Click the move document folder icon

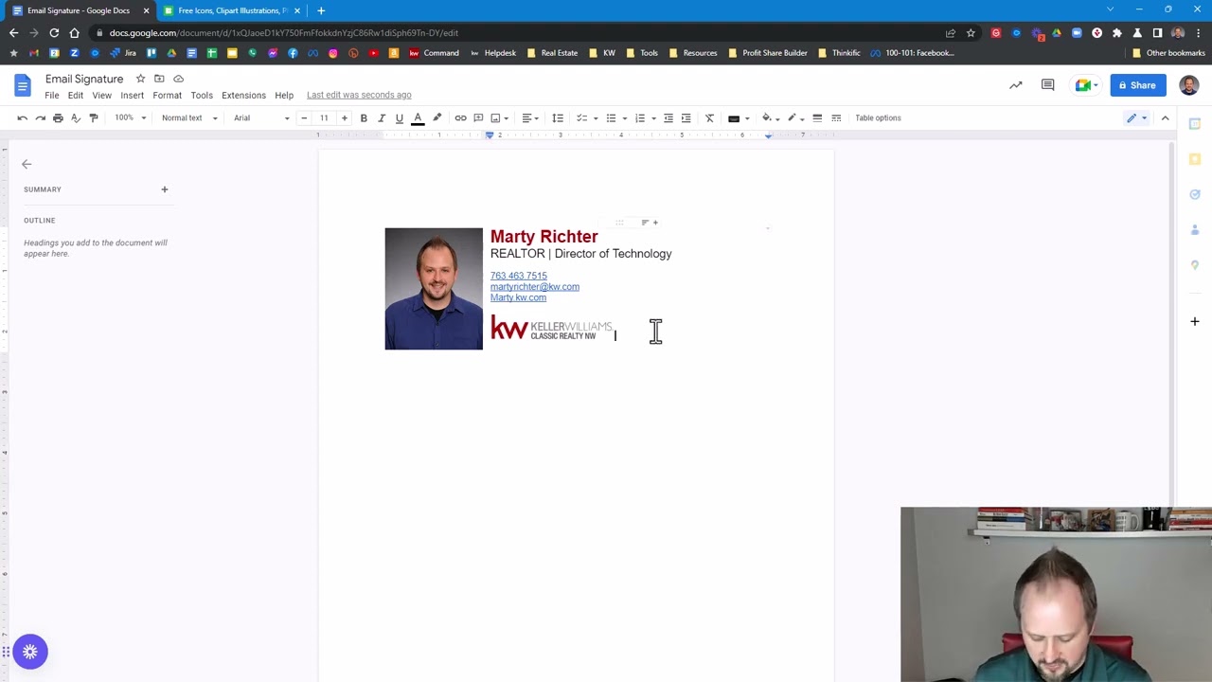coord(159,79)
